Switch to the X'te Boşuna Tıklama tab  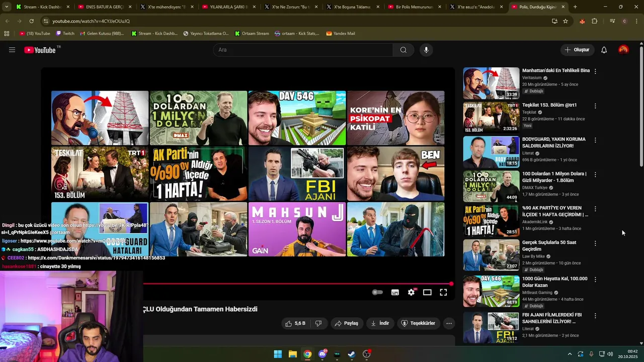pyautogui.click(x=352, y=7)
